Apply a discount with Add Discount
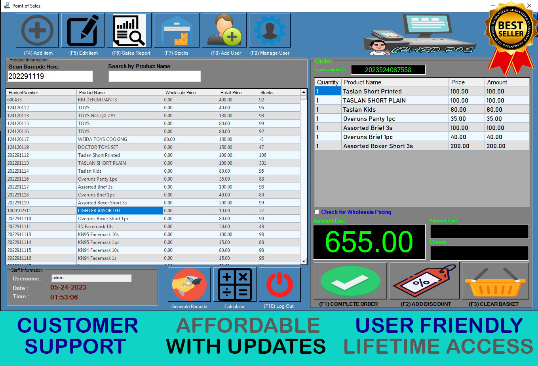Image resolution: width=538 pixels, height=366 pixels. (424, 280)
